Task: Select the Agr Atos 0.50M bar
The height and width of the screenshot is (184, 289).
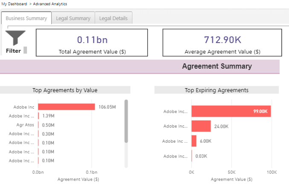Action: click(38, 125)
